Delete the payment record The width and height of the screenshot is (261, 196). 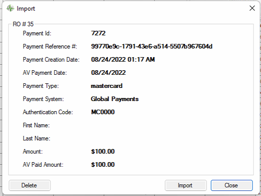pyautogui.click(x=29, y=185)
